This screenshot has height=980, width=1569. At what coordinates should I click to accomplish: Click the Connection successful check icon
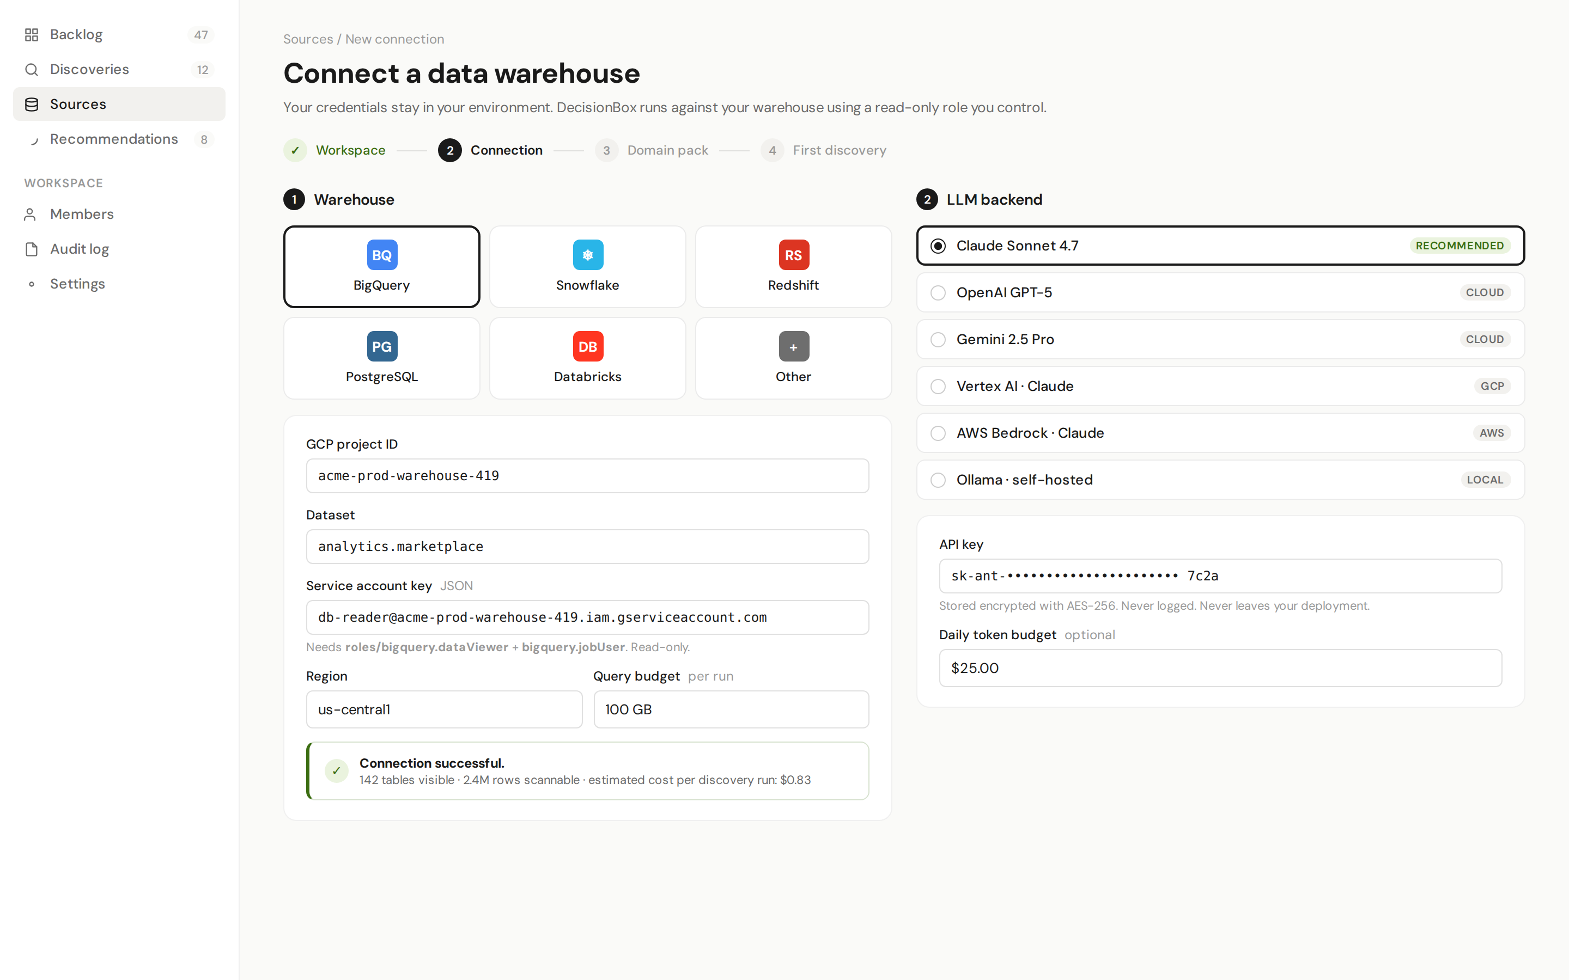(337, 771)
